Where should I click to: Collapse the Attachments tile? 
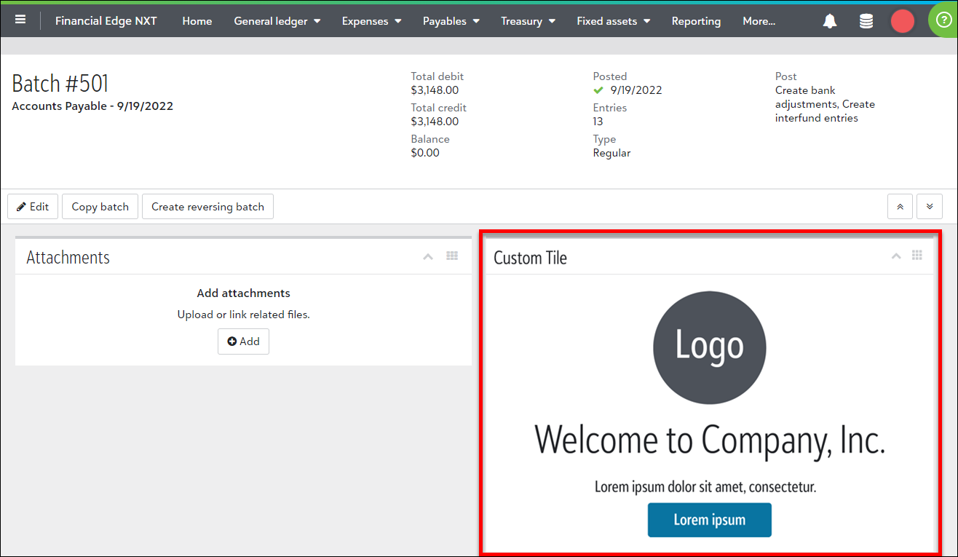[428, 256]
